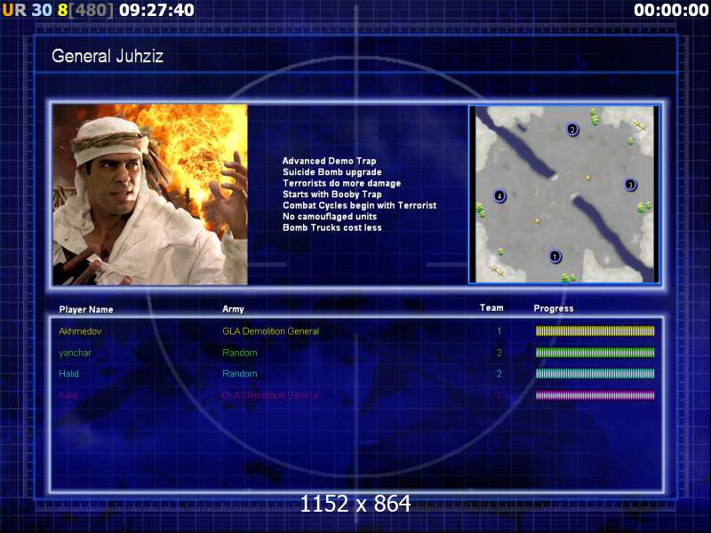Click Combat Cycles begin with Terrorist line
Viewport: 711px width, 533px height.
point(359,205)
